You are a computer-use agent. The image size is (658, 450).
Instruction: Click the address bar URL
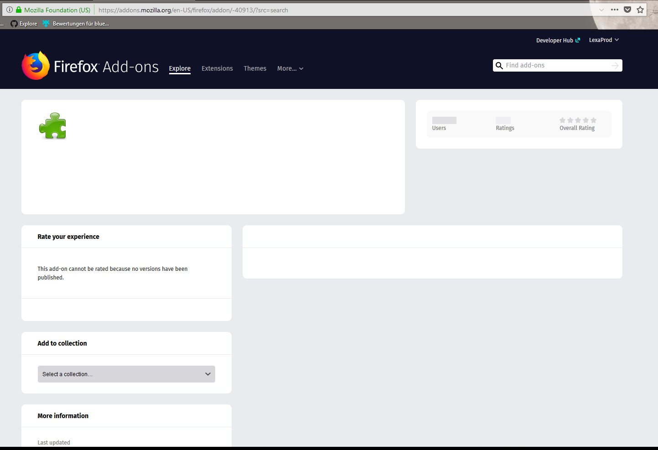193,10
